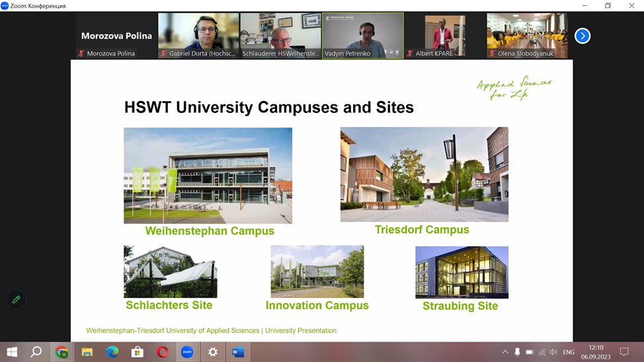This screenshot has width=644, height=362.
Task: Open Opera browser from the taskbar
Action: coord(162,352)
